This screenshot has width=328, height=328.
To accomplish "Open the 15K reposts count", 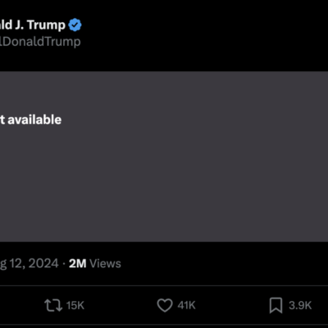I will pos(75,305).
